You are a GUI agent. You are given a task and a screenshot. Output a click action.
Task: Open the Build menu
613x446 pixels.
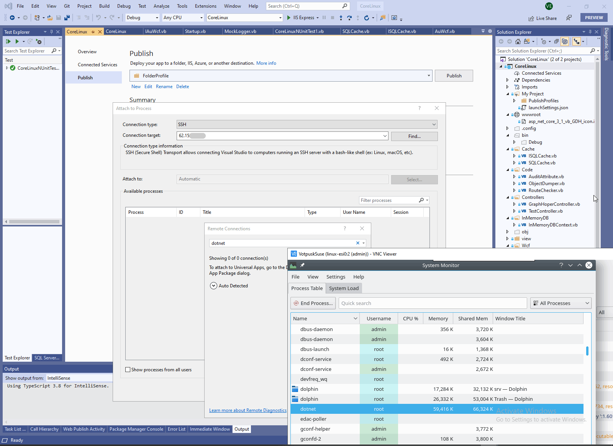[104, 6]
